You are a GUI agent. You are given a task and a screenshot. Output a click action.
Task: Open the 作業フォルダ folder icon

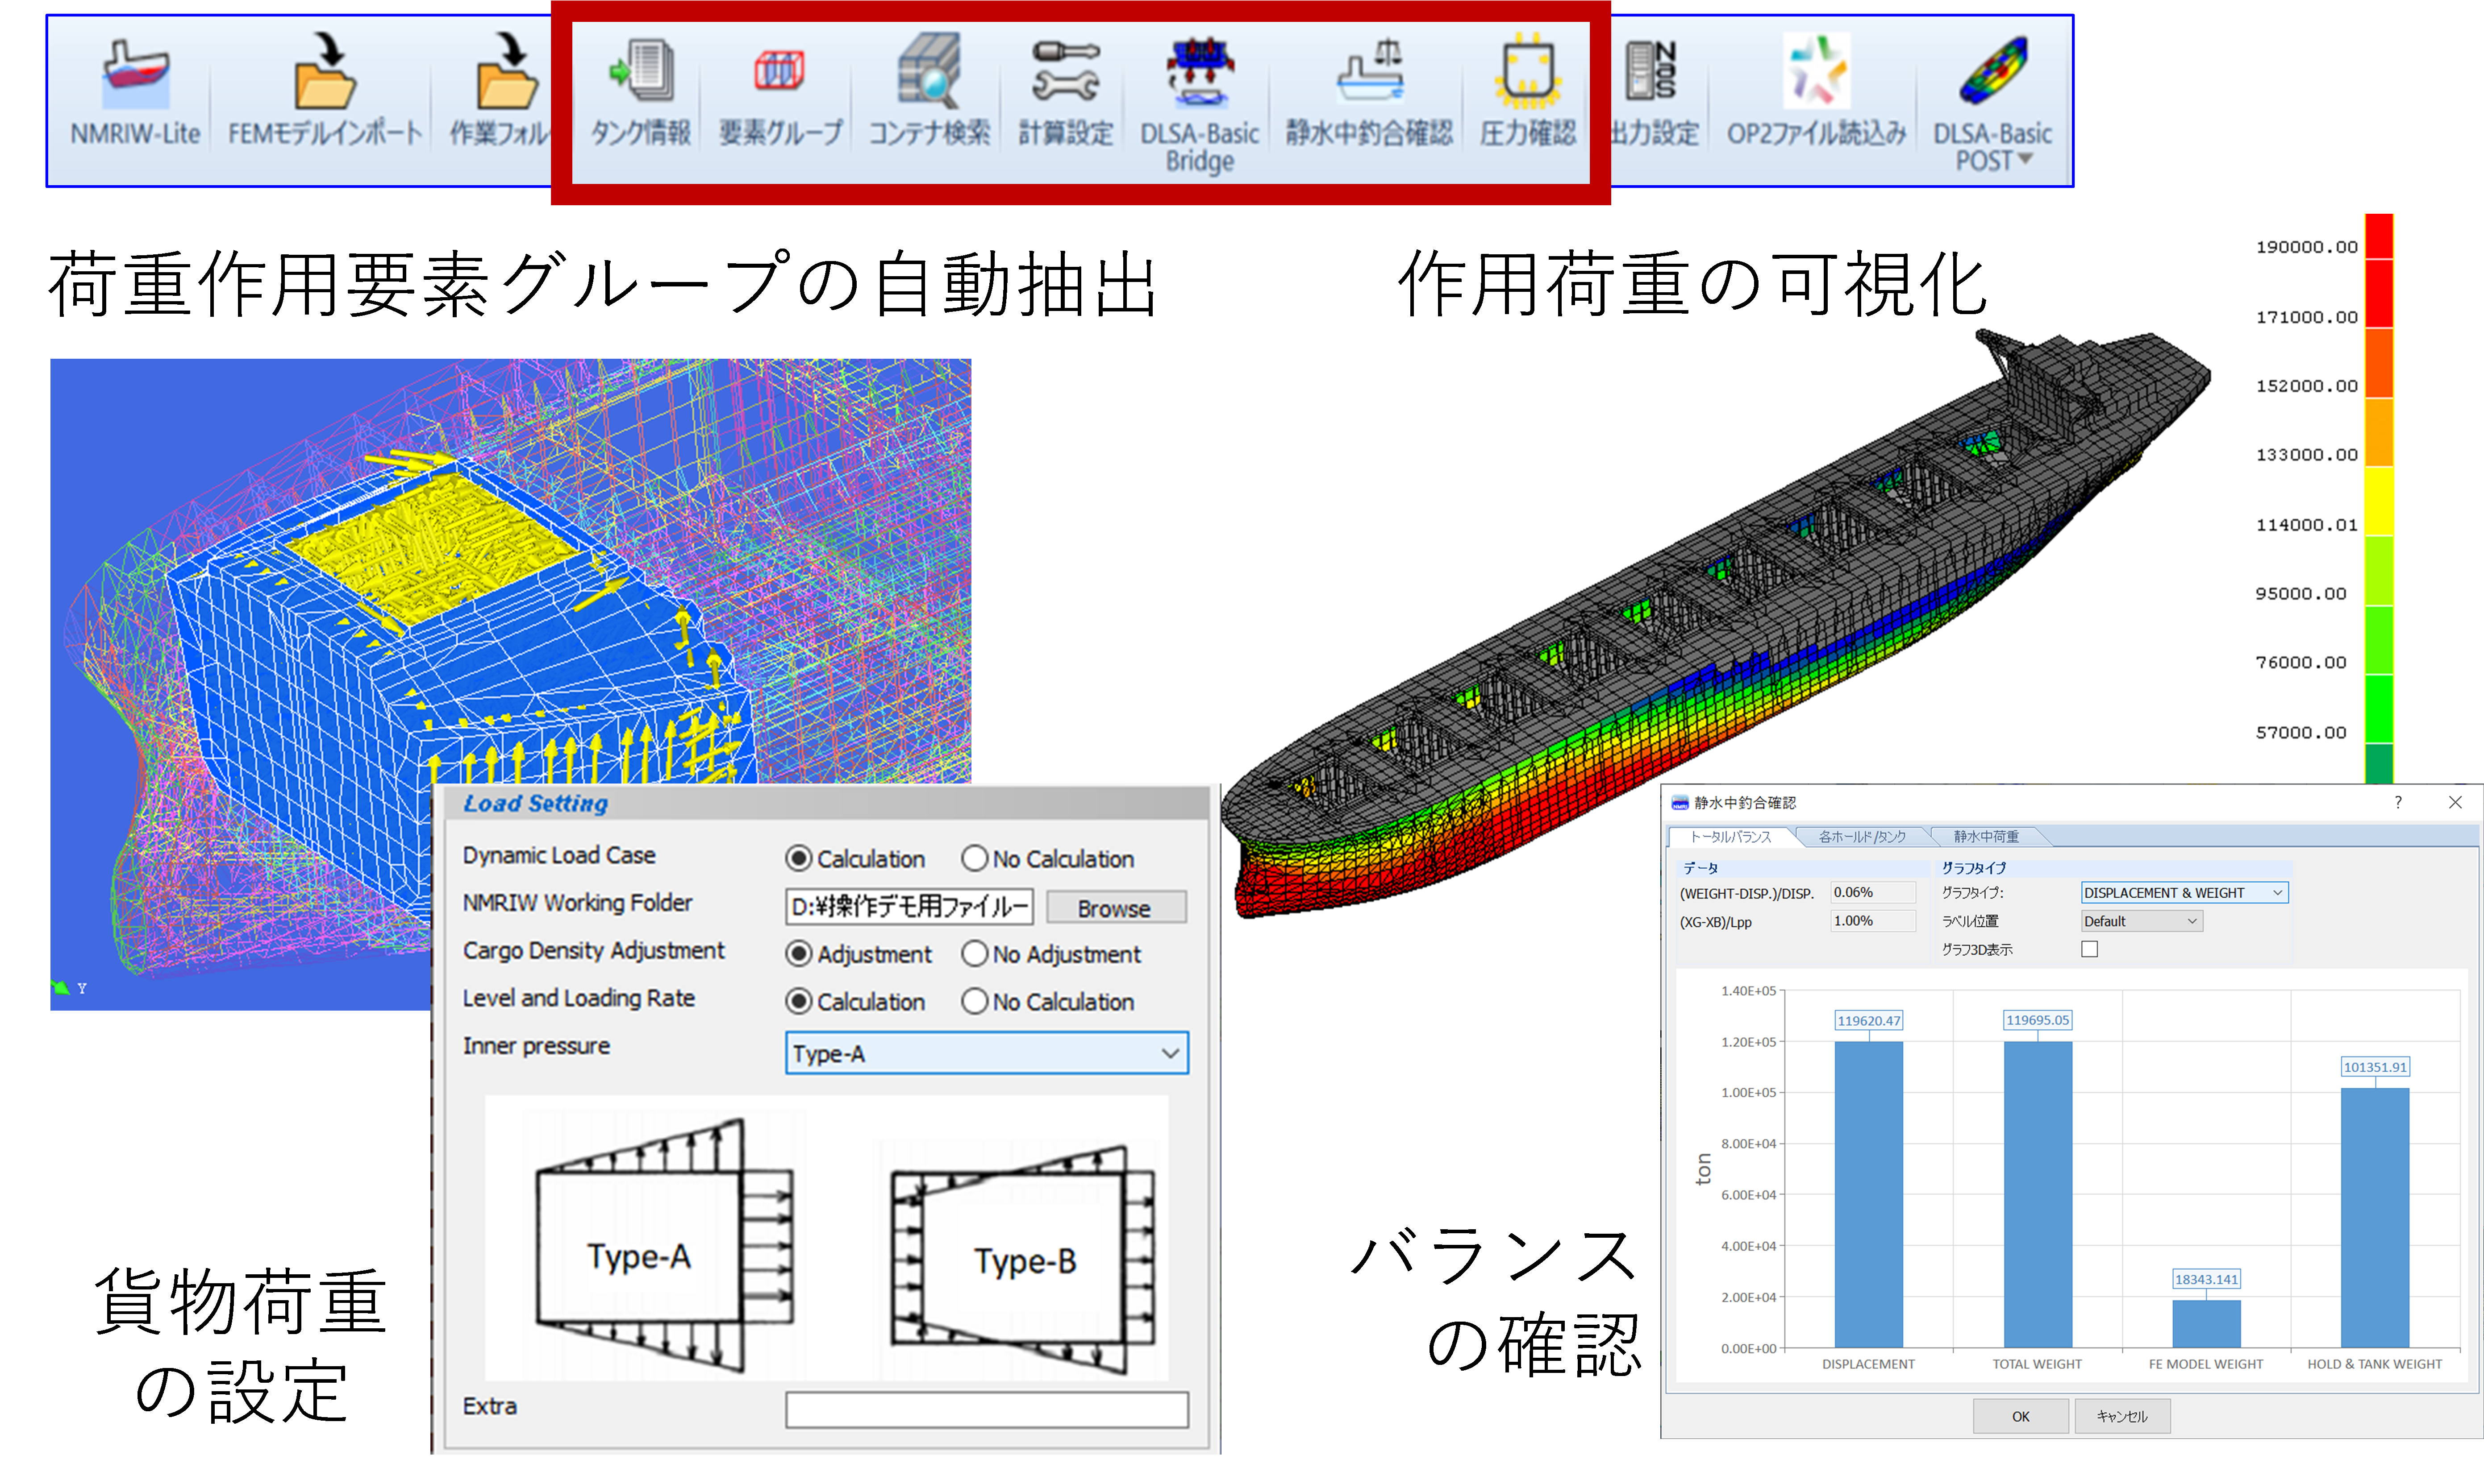pyautogui.click(x=508, y=70)
